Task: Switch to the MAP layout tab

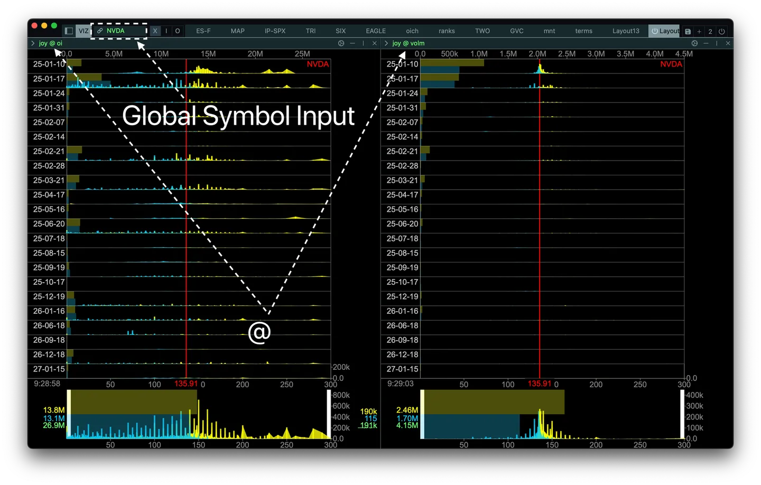Action: (238, 31)
